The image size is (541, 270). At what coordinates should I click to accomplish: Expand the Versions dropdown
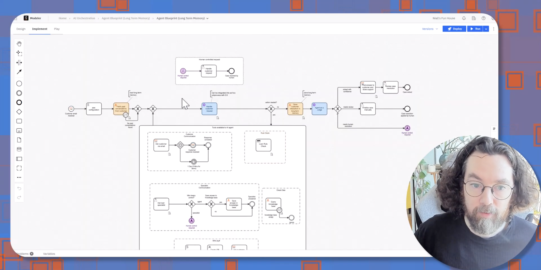[x=430, y=29]
